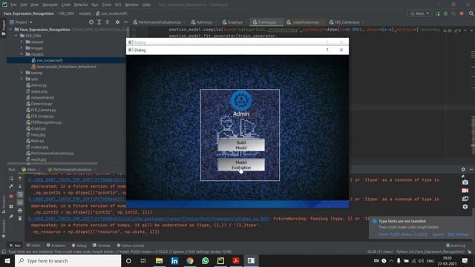Select cnn_model.hdf5 in the project tree
This screenshot has width=475, height=267.
[50, 61]
